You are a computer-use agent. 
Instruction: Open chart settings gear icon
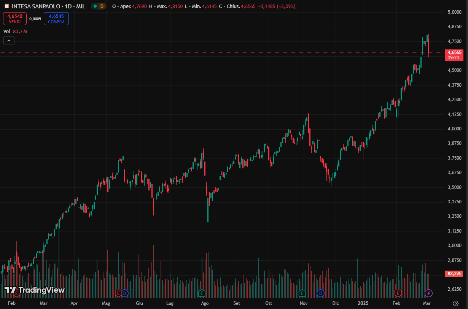click(455, 303)
